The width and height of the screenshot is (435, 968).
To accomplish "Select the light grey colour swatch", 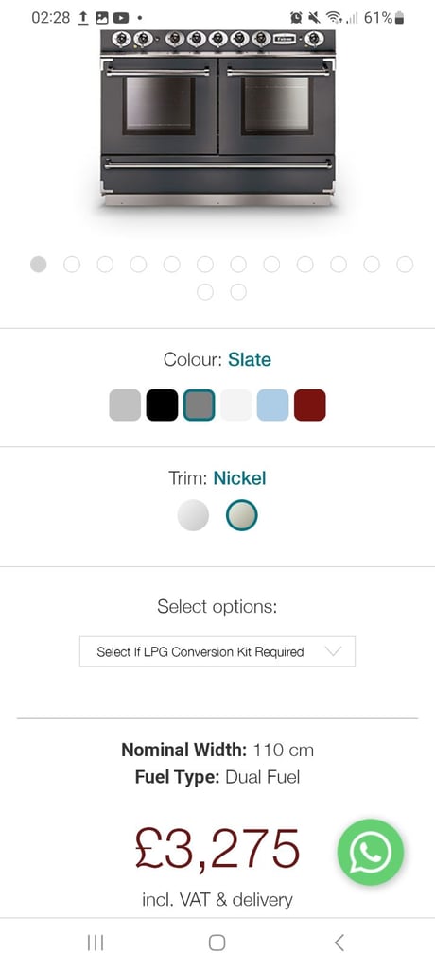I will (125, 405).
